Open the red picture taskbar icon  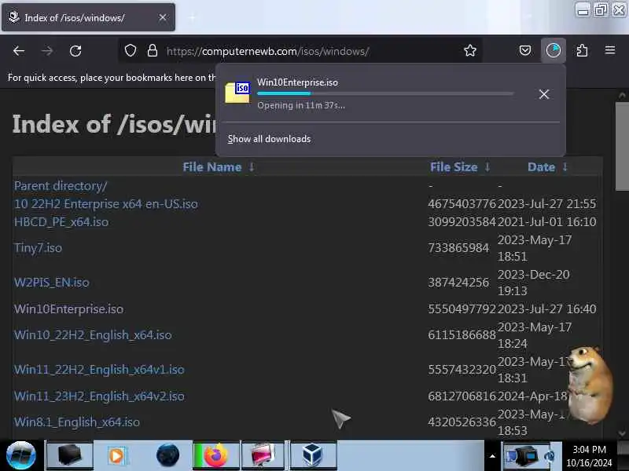point(263,455)
